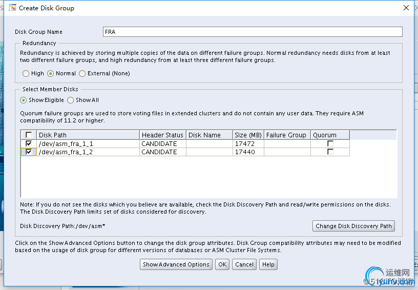Select Normal redundancy option
Viewport: 418px width, 290px height.
[51, 73]
